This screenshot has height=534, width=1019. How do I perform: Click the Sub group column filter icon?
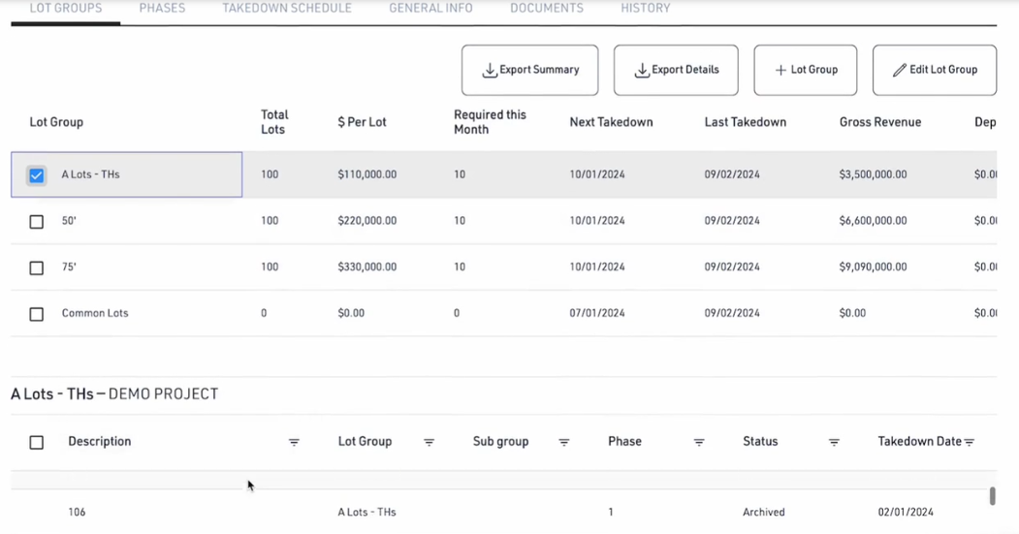pyautogui.click(x=563, y=442)
